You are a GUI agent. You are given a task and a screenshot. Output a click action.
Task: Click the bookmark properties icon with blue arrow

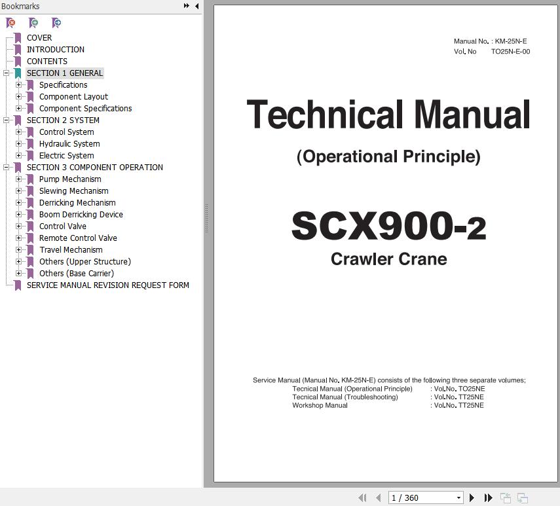pos(56,23)
